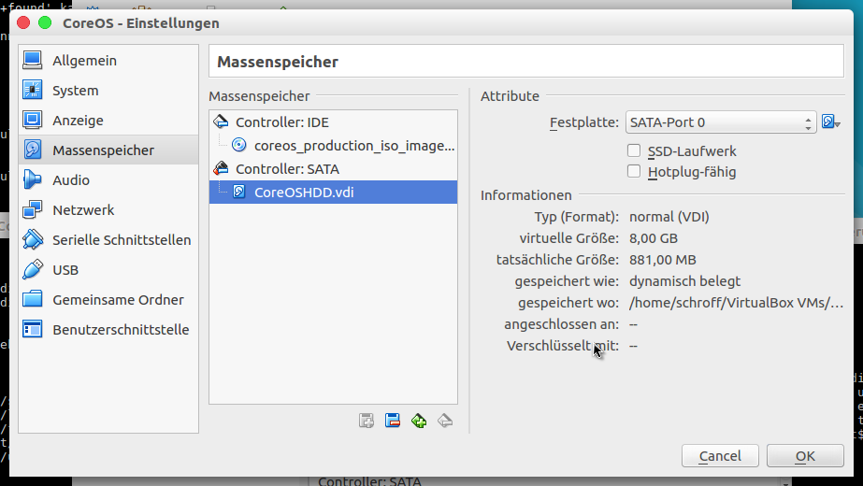
Task: Enable the SSD-Laufwerk checkbox
Action: coord(634,150)
